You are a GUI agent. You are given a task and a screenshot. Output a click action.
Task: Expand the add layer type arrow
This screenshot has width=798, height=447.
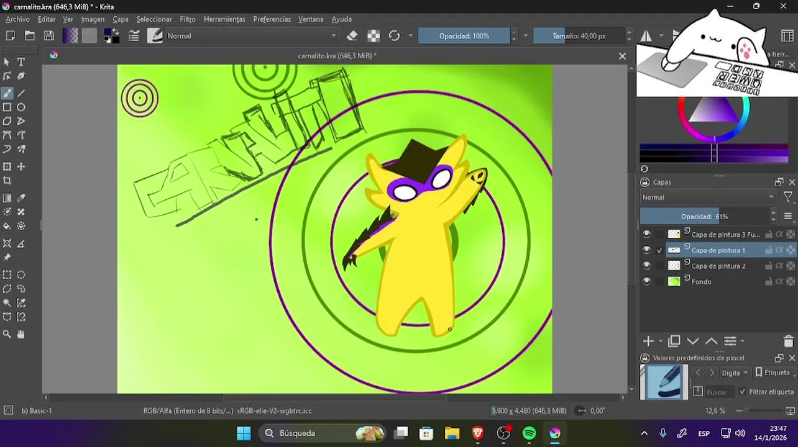tap(661, 341)
